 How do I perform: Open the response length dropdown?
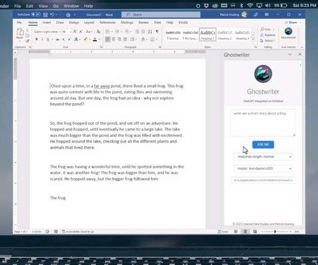[x=263, y=156]
